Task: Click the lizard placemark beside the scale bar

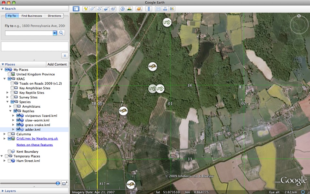Action: (x=131, y=185)
